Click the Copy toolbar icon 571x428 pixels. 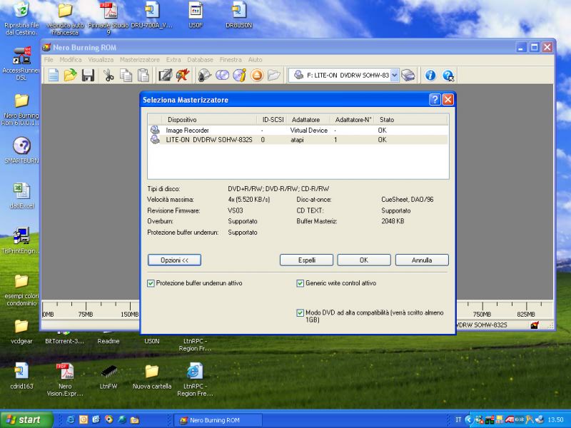tap(126, 76)
